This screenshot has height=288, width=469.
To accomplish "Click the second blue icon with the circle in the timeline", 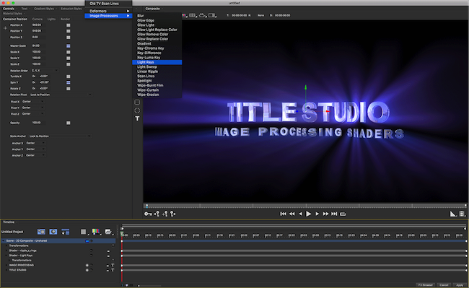I will point(53,232).
